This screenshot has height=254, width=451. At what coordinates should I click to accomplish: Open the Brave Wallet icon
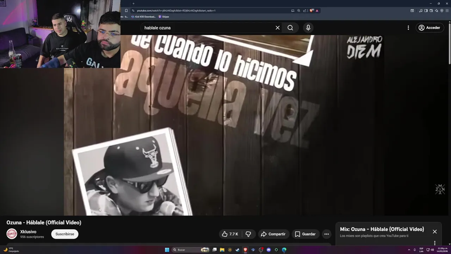[x=431, y=11]
